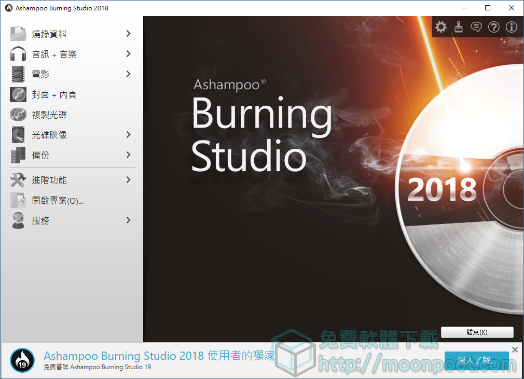Screen dimensions: 524x379
Task: Open the 光碟映像 disc image icon
Action: [x=17, y=135]
